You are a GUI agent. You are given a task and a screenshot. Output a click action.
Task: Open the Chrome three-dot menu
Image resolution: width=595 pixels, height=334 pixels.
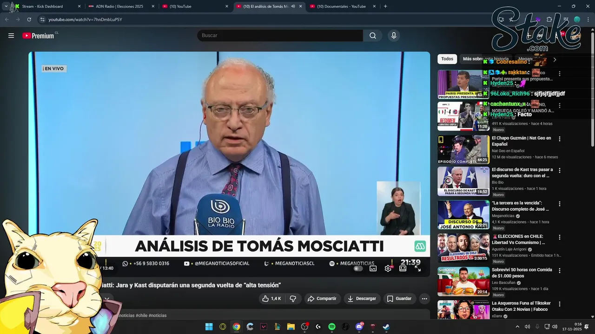tap(587, 19)
